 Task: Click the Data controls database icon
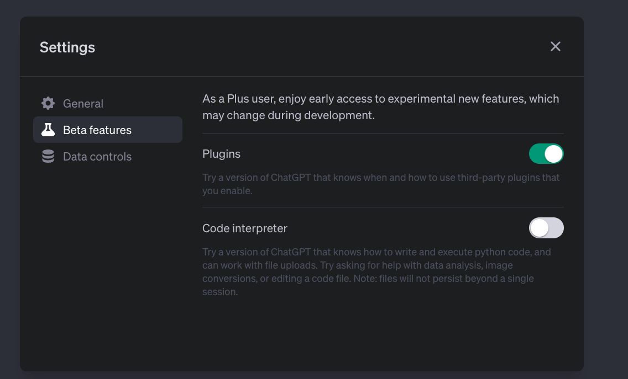click(48, 156)
